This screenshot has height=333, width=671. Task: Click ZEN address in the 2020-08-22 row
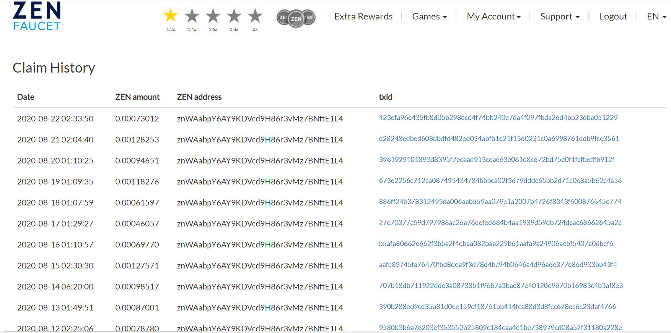pyautogui.click(x=260, y=119)
